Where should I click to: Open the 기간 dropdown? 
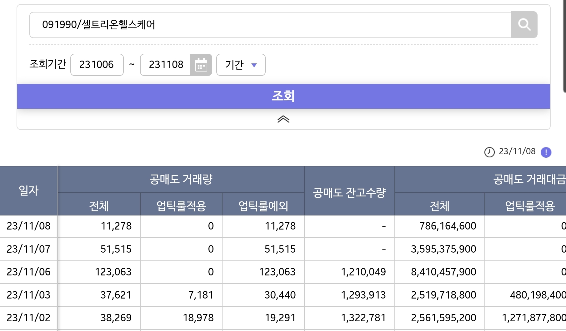point(241,65)
